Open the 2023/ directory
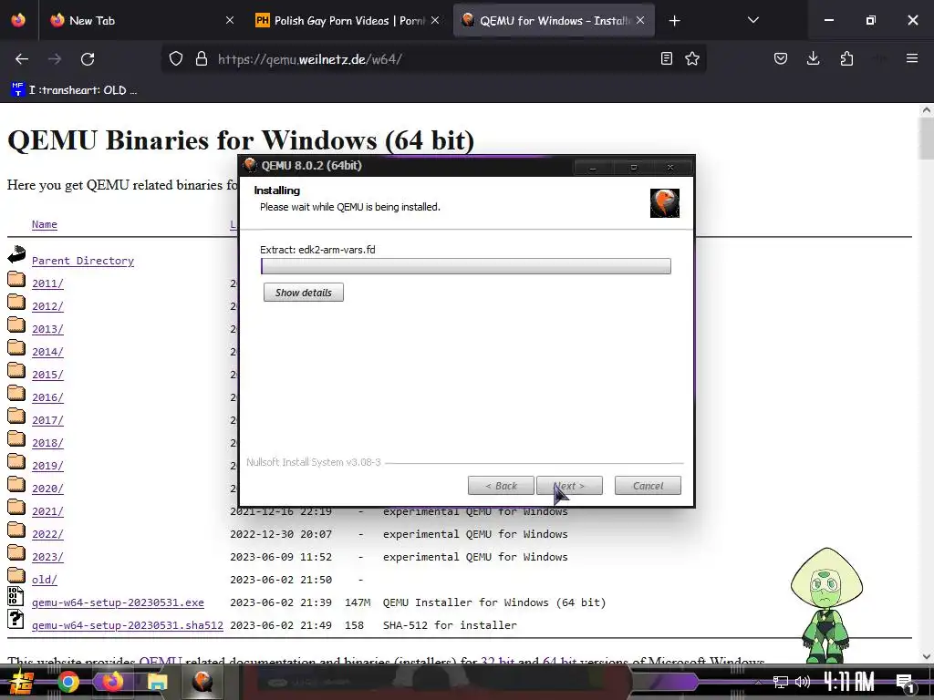 coord(47,557)
